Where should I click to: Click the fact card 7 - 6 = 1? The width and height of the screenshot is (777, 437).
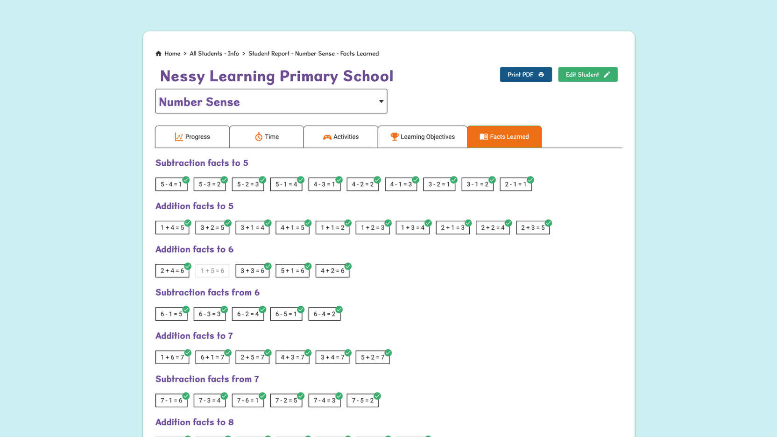(248, 401)
